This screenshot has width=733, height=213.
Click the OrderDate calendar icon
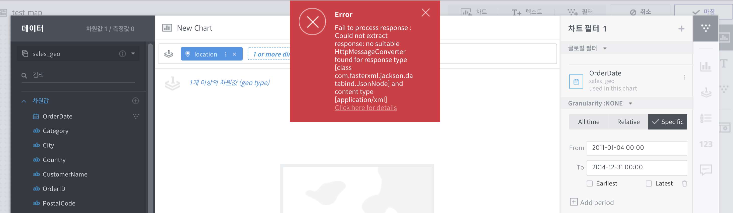coord(576,81)
